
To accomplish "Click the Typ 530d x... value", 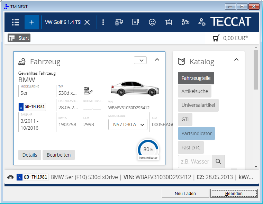I will point(67,93).
